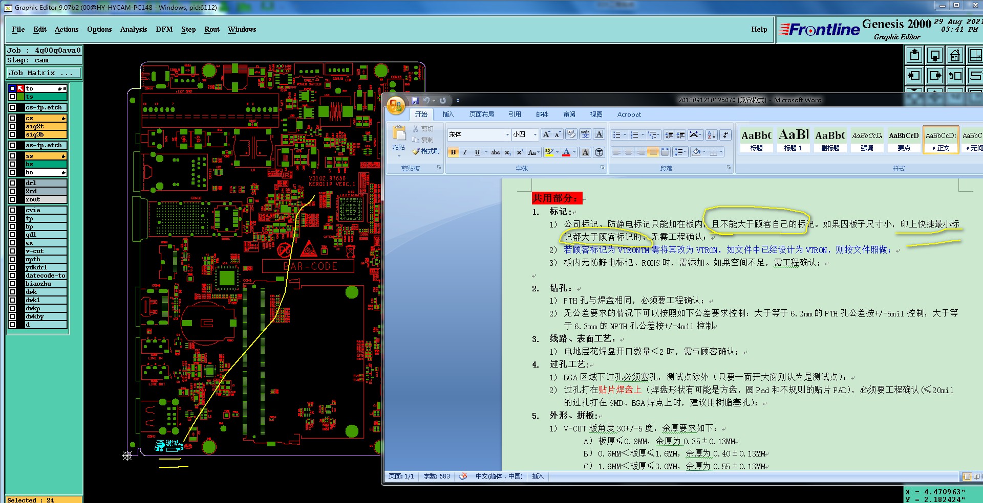Click the paste icon in Word ribbon
983x503 pixels.
point(399,133)
